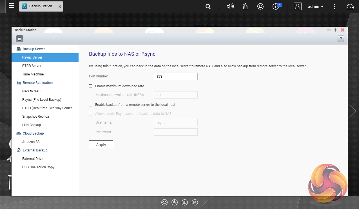359x210 pixels.
Task: Click the Backup Station help icon
Action: pyautogui.click(x=341, y=39)
